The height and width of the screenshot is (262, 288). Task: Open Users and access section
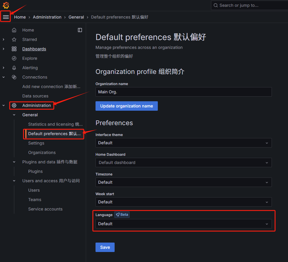point(51,181)
